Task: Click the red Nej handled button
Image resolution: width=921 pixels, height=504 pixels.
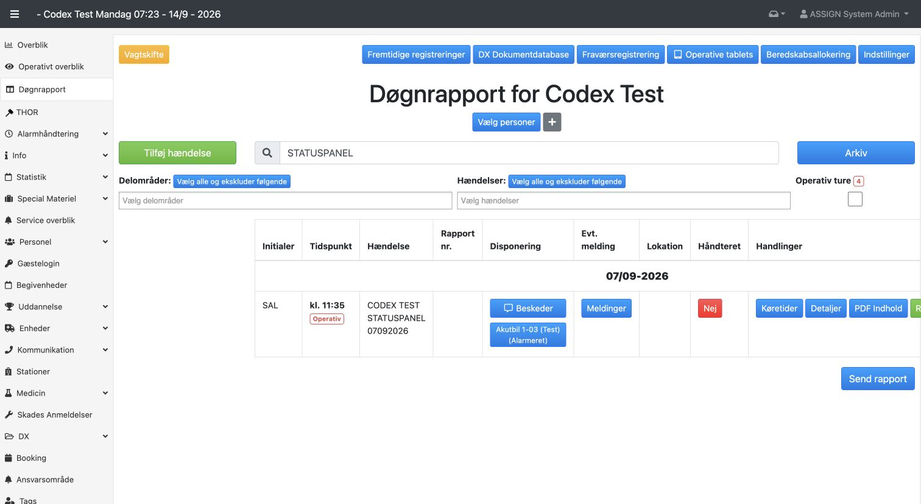Action: [x=710, y=308]
